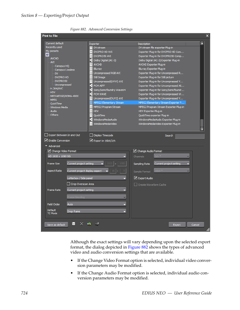Click the Still Image exporter icon
240x310 pixels.
point(91,77)
